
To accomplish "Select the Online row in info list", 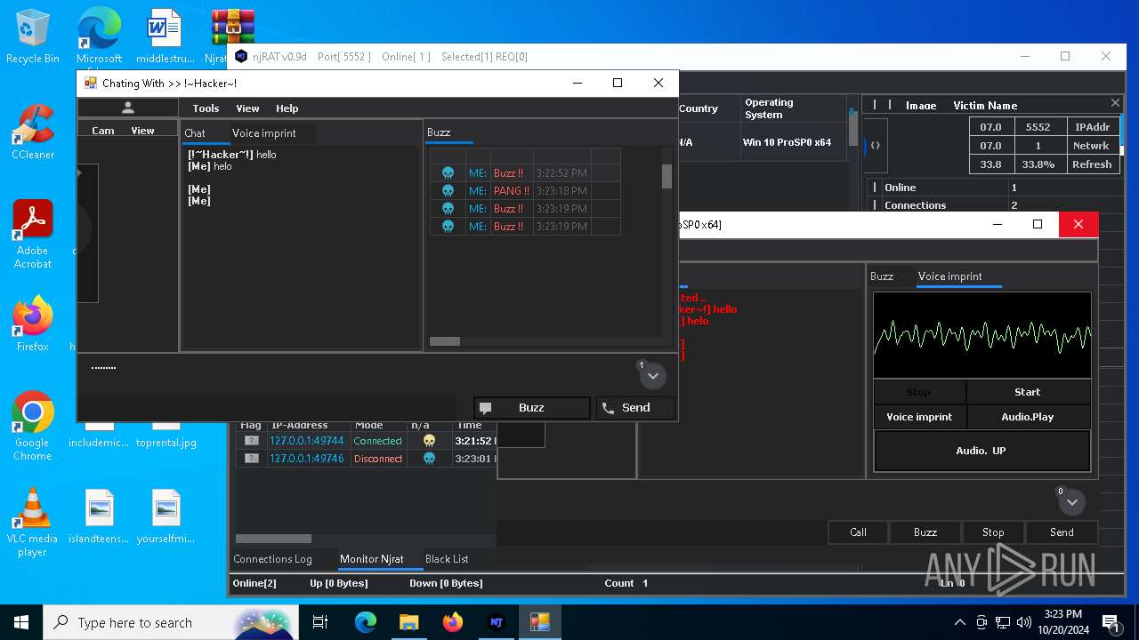I will tap(993, 188).
